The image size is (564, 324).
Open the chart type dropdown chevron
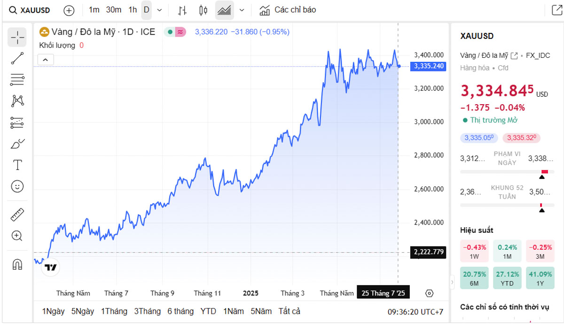(x=242, y=10)
